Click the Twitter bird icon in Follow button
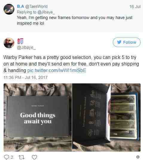Viewport: 143px width, 162px height. coord(119,42)
